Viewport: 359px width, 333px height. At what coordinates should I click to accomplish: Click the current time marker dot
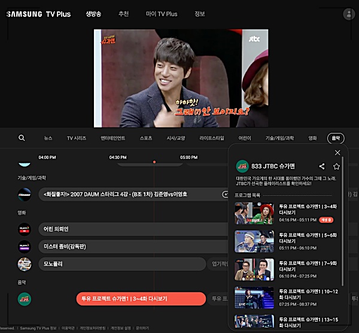tap(154, 162)
